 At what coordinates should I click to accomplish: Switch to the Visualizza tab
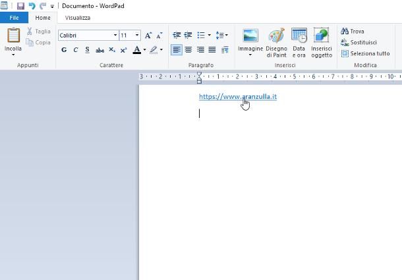(78, 18)
